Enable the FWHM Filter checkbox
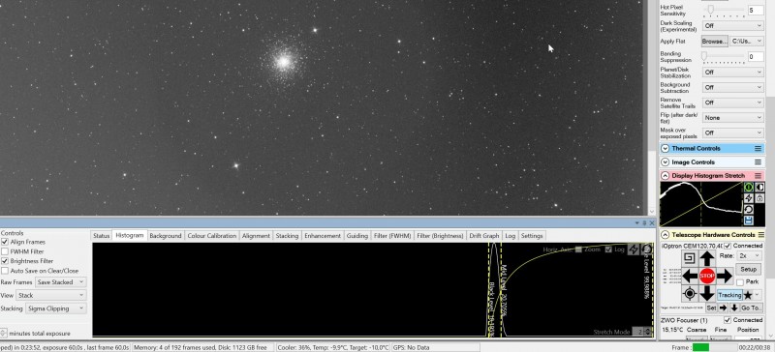This screenshot has height=352, width=775. (5, 251)
